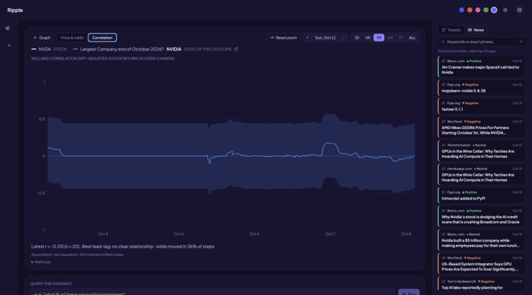Go back to Graph view
This screenshot has width=532, height=295.
click(x=42, y=38)
